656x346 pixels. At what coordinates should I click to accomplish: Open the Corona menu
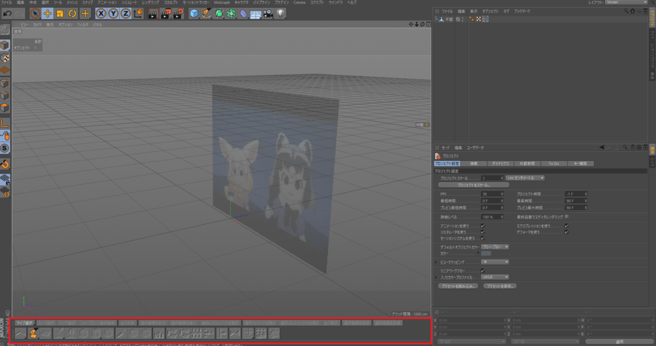299,3
